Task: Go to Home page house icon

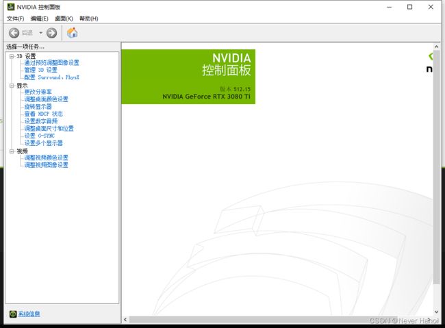Action: [72, 33]
